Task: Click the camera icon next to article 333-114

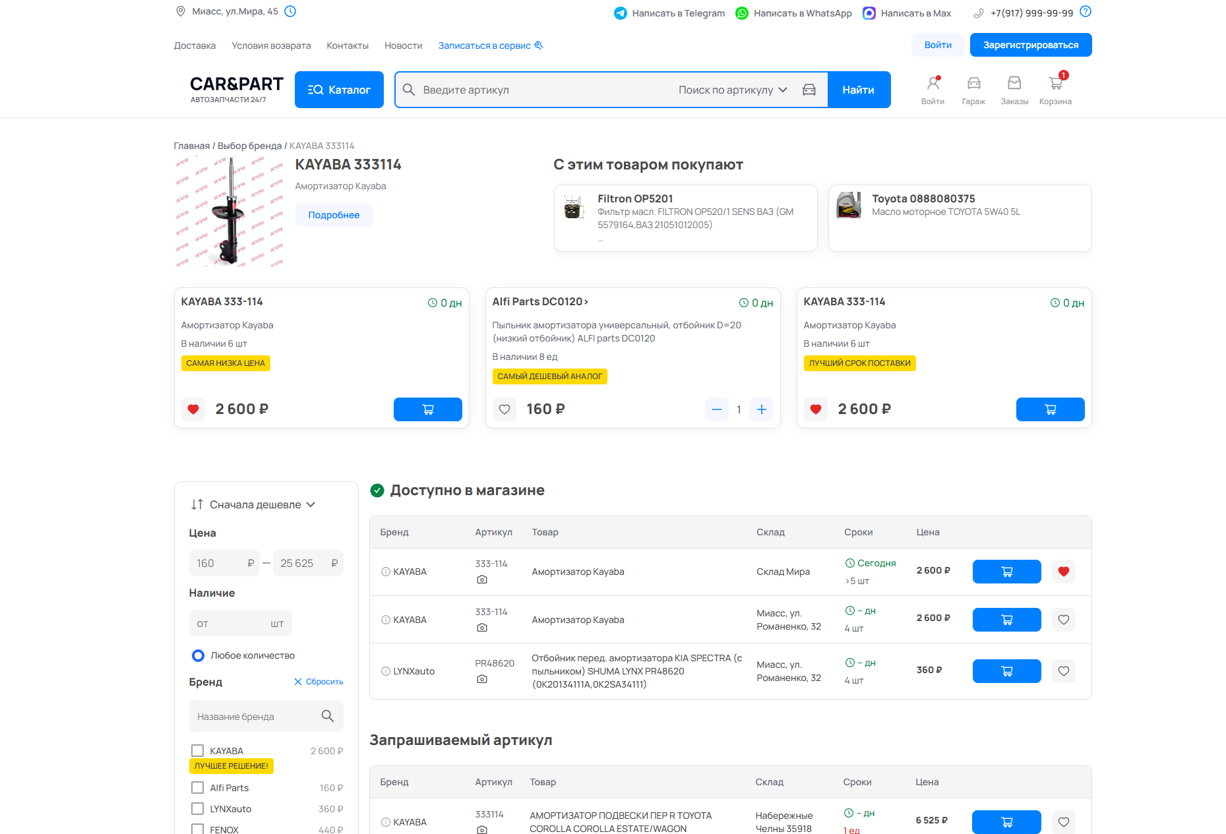Action: click(482, 579)
